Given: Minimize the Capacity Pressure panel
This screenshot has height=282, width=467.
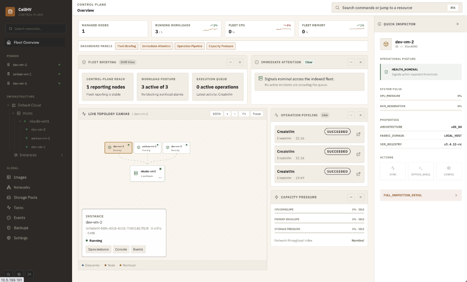Looking at the screenshot, I should 351,197.
